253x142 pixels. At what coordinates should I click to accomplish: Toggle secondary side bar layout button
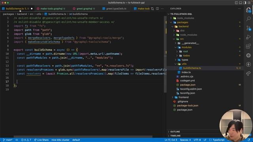[x=245, y=3]
